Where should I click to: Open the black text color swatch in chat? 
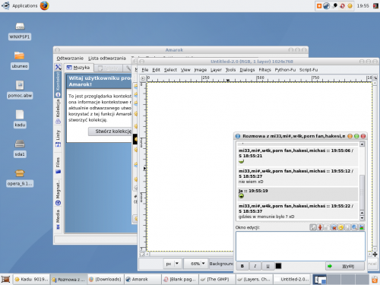(x=278, y=266)
